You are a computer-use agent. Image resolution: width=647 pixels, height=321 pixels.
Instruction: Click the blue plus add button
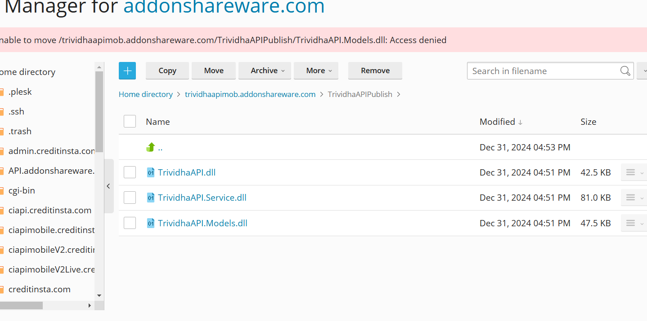pos(127,70)
